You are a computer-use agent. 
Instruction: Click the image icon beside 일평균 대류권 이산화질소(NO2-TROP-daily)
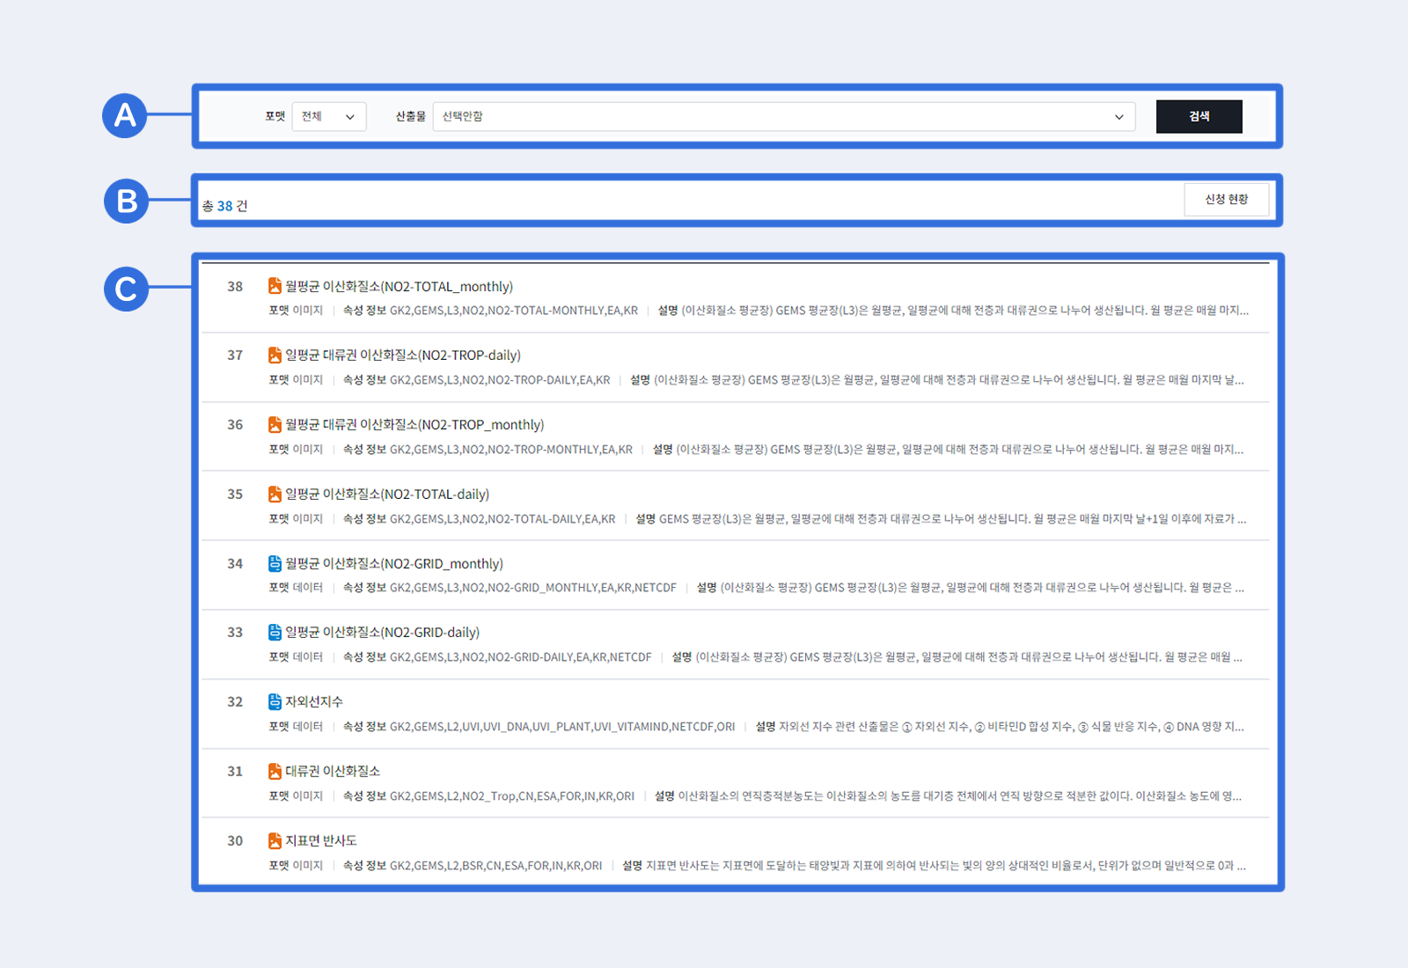point(275,356)
